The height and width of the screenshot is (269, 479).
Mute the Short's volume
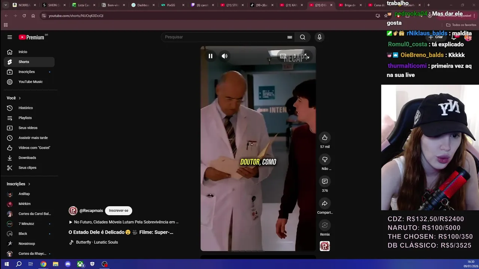(225, 56)
